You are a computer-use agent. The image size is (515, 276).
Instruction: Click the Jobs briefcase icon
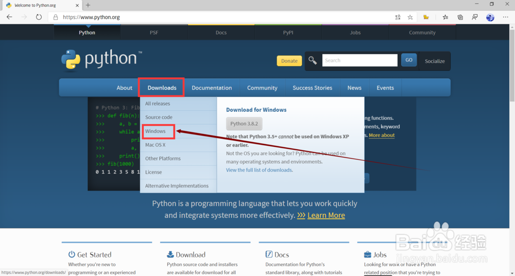(368, 255)
